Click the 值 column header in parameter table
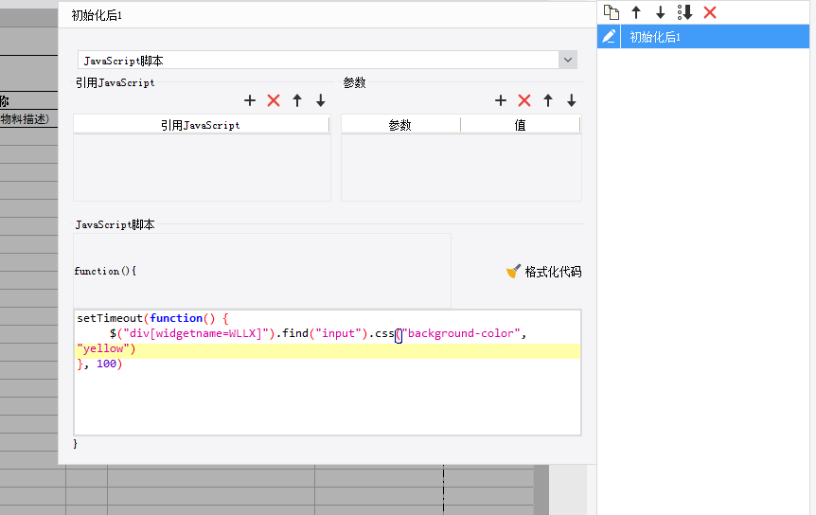816x515 pixels. 520,125
